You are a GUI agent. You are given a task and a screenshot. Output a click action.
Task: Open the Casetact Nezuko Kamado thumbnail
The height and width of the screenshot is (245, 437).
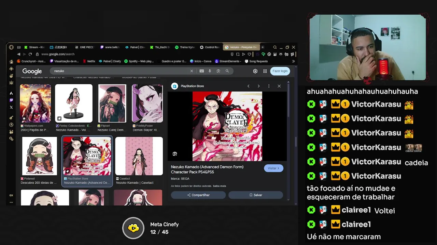[x=139, y=156]
